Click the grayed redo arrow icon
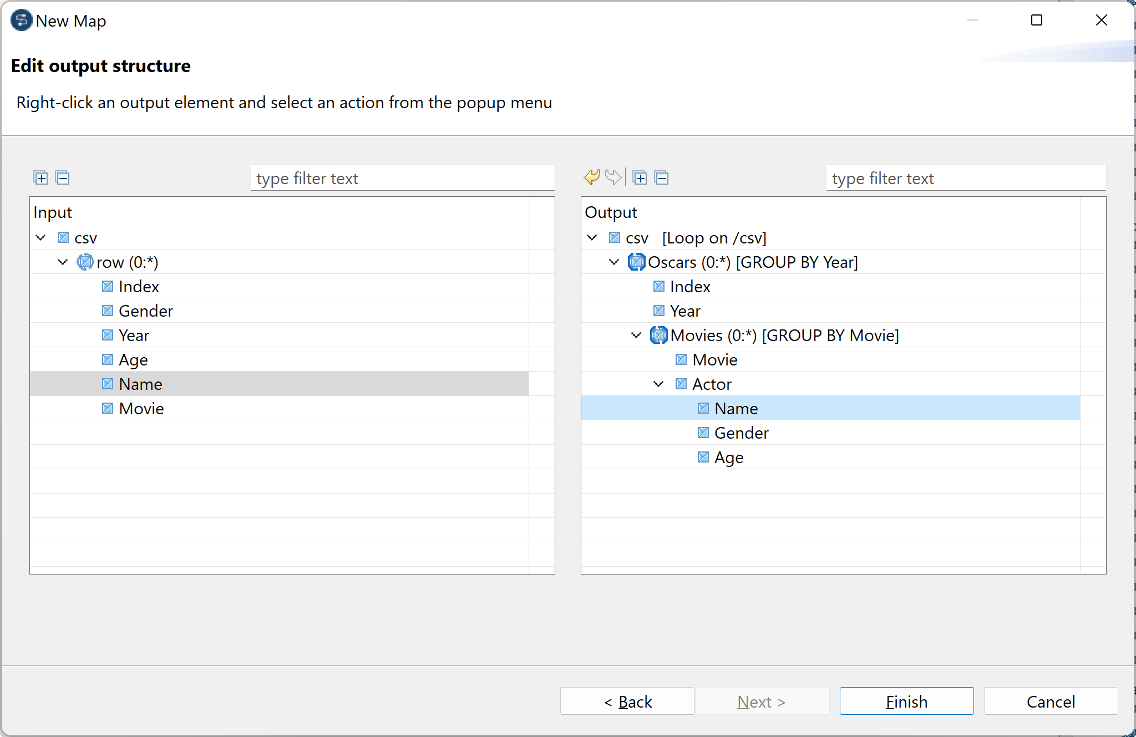The width and height of the screenshot is (1136, 737). (x=613, y=177)
